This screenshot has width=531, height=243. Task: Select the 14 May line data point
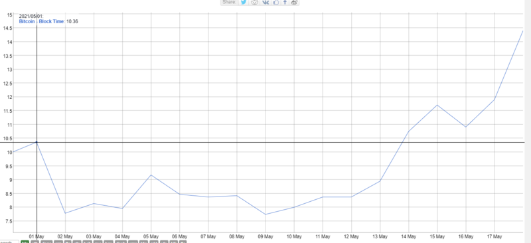(x=409, y=131)
